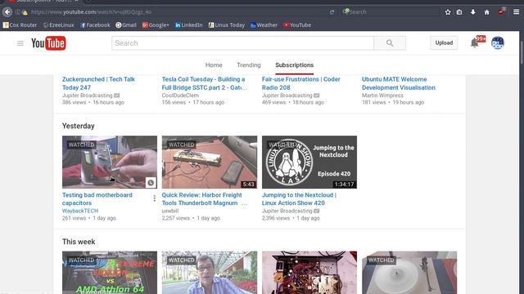
Task: Play the thumbnail with man in striped shirt
Action: (x=210, y=272)
